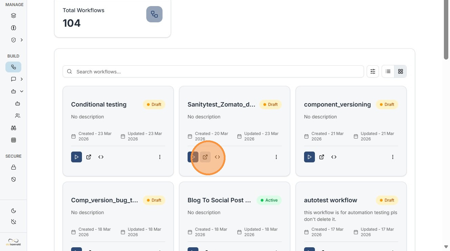Run the component_versioning workflow
The width and height of the screenshot is (450, 251).
[x=309, y=157]
